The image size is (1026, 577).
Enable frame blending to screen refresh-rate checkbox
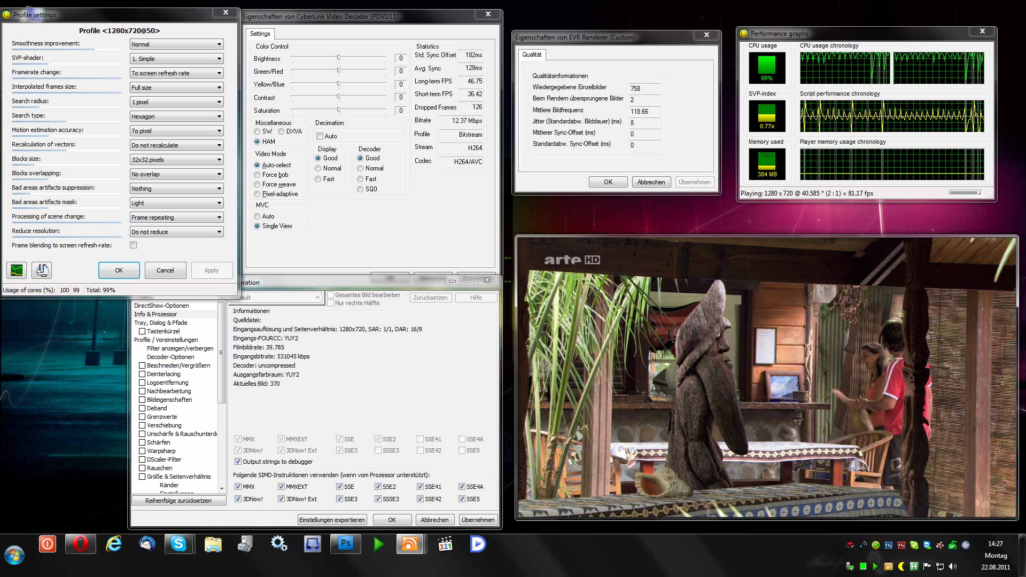134,245
